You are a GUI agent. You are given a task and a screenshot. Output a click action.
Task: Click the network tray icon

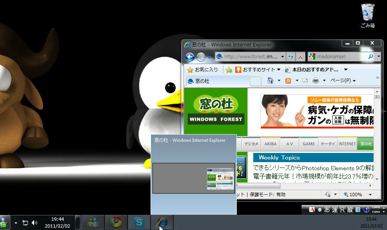(25, 223)
